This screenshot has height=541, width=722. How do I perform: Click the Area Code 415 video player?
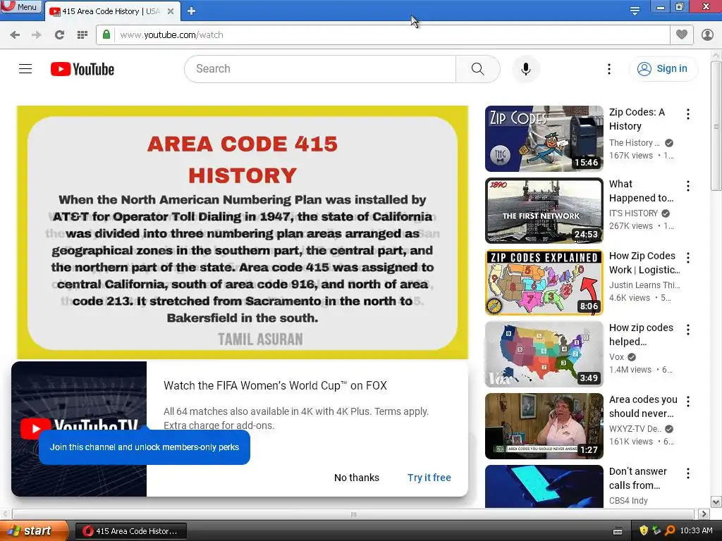tap(243, 232)
